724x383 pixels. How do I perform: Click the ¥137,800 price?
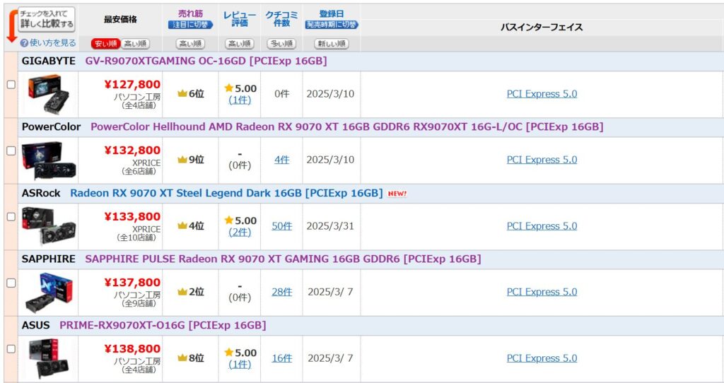(x=132, y=283)
